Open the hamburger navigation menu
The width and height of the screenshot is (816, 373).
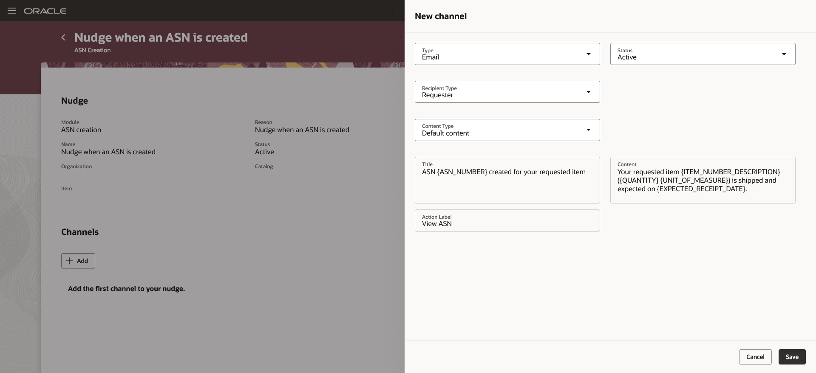click(x=12, y=11)
